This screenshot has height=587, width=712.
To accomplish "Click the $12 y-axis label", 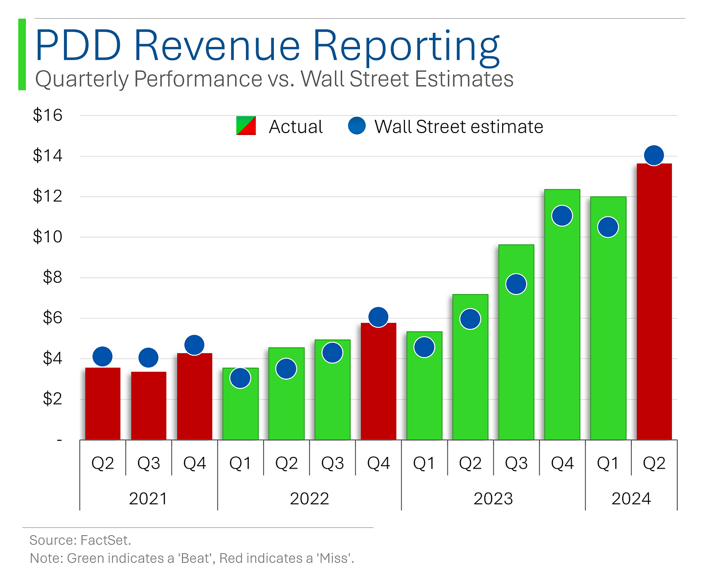I will click(48, 197).
